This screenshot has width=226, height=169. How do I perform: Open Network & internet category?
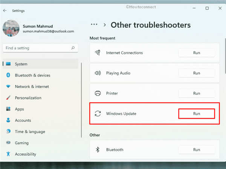tap(41, 86)
